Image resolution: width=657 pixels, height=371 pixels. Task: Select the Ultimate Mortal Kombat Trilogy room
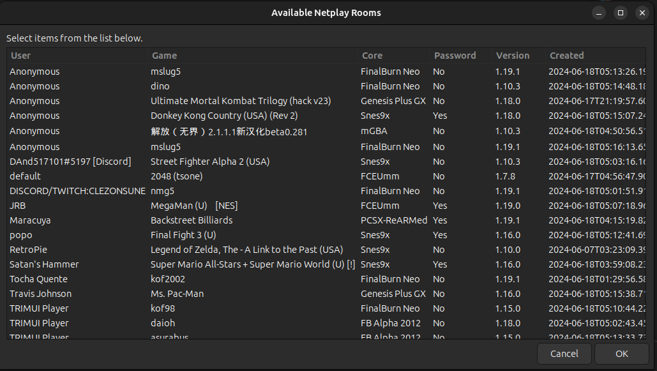[241, 101]
